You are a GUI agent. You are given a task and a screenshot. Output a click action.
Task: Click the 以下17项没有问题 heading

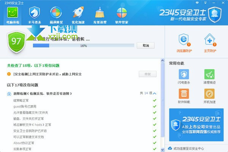pyautogui.click(x=22, y=85)
